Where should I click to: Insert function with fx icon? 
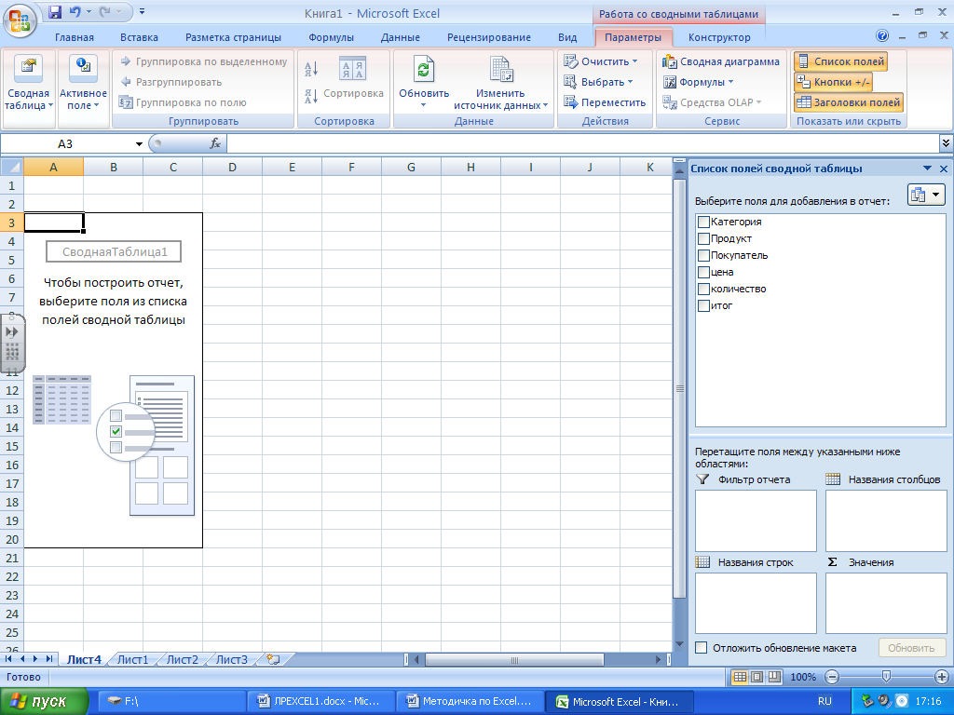(x=215, y=143)
